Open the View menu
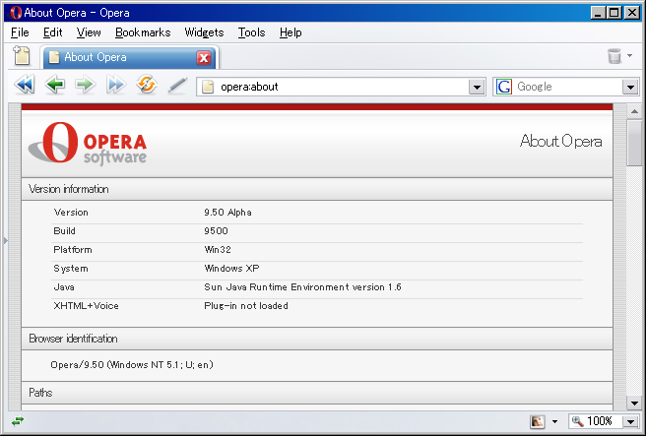The width and height of the screenshot is (646, 436). coord(89,32)
